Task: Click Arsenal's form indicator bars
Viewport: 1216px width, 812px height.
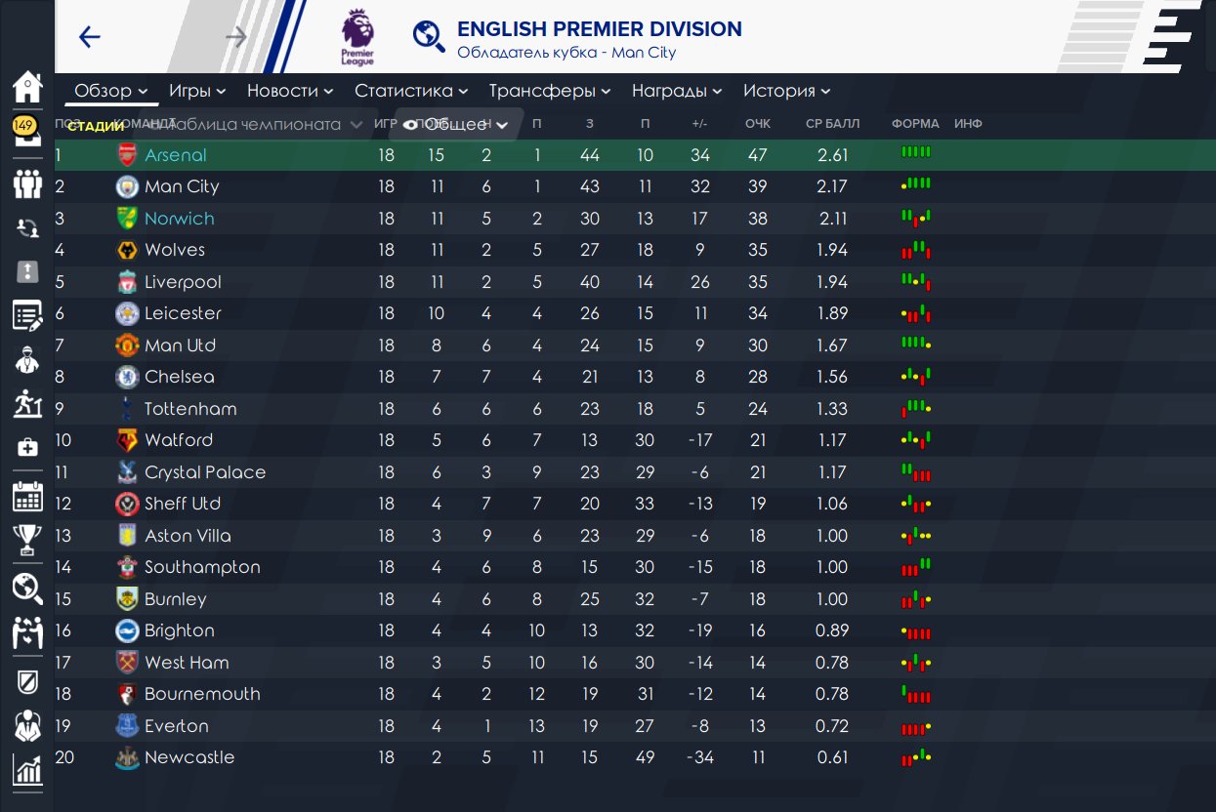Action: [915, 152]
